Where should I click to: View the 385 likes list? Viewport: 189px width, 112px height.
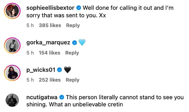click(x=50, y=25)
